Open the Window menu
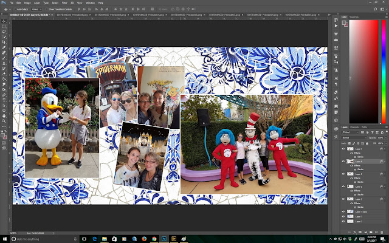Viewport: 389px width, 243px height. pos(90,2)
